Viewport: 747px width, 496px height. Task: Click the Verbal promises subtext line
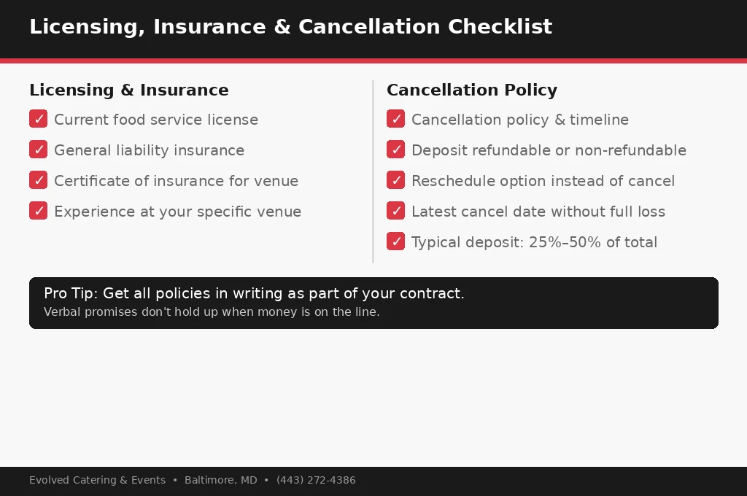212,312
